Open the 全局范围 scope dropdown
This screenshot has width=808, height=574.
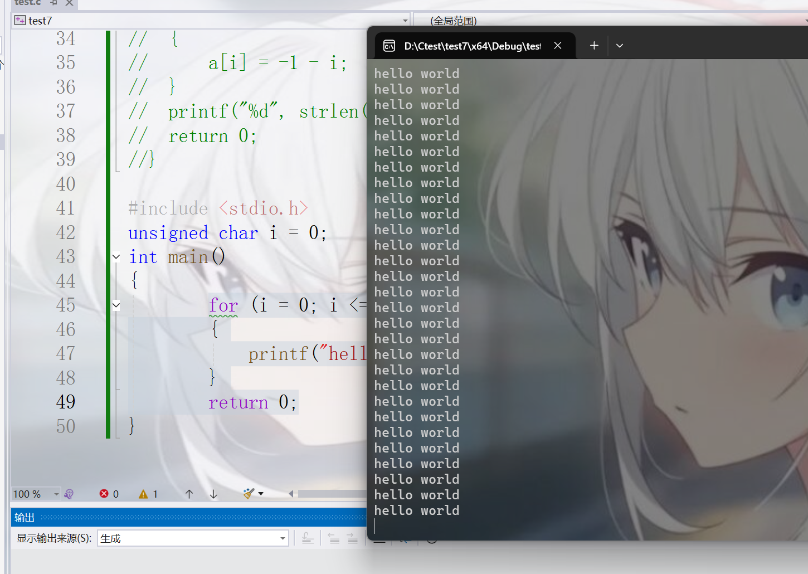click(x=611, y=21)
